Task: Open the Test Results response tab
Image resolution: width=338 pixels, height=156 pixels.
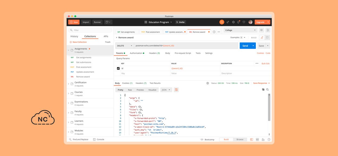Action: click(155, 83)
